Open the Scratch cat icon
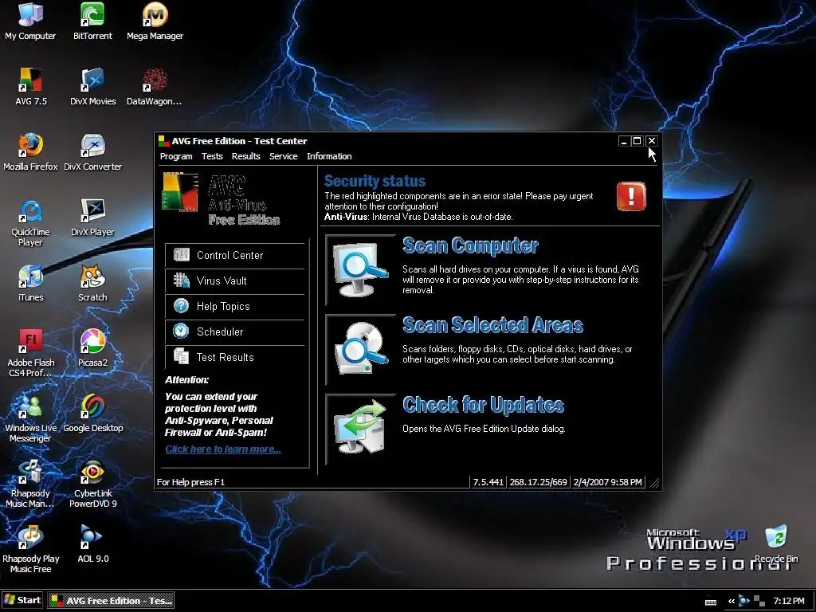The image size is (816, 612). click(x=92, y=283)
